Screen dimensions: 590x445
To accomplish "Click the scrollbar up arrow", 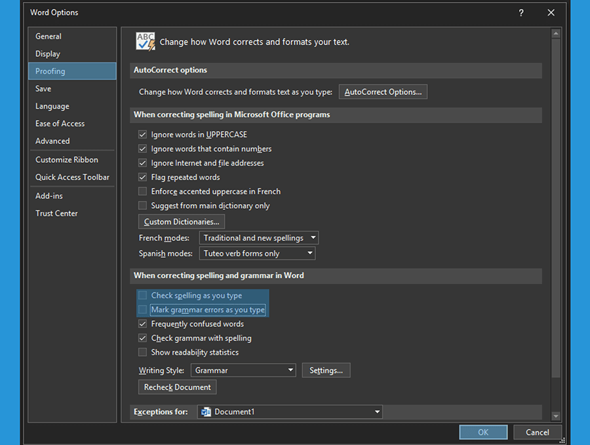I will 556,34.
